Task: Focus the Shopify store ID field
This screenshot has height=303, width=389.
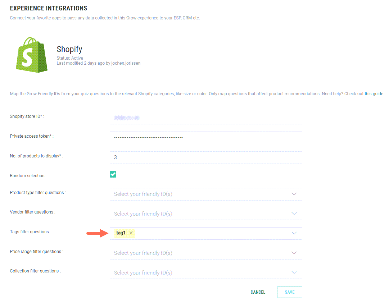Action: tap(205, 118)
